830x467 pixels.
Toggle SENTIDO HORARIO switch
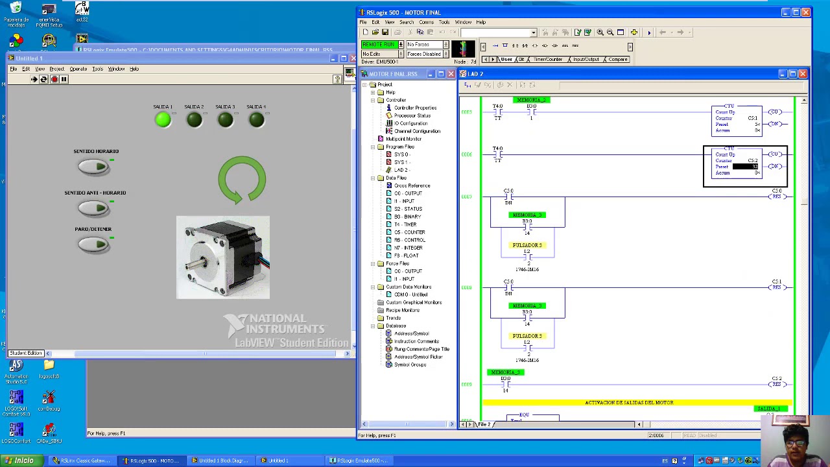pos(94,167)
